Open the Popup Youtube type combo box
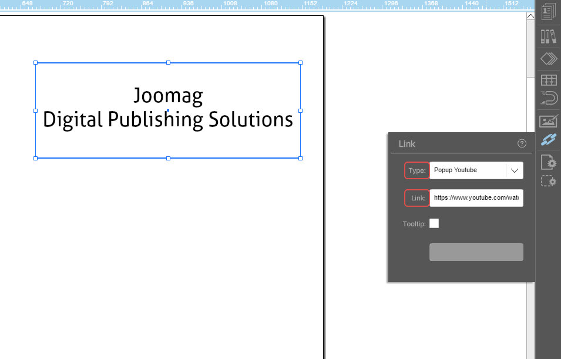This screenshot has width=561, height=359. coord(468,170)
